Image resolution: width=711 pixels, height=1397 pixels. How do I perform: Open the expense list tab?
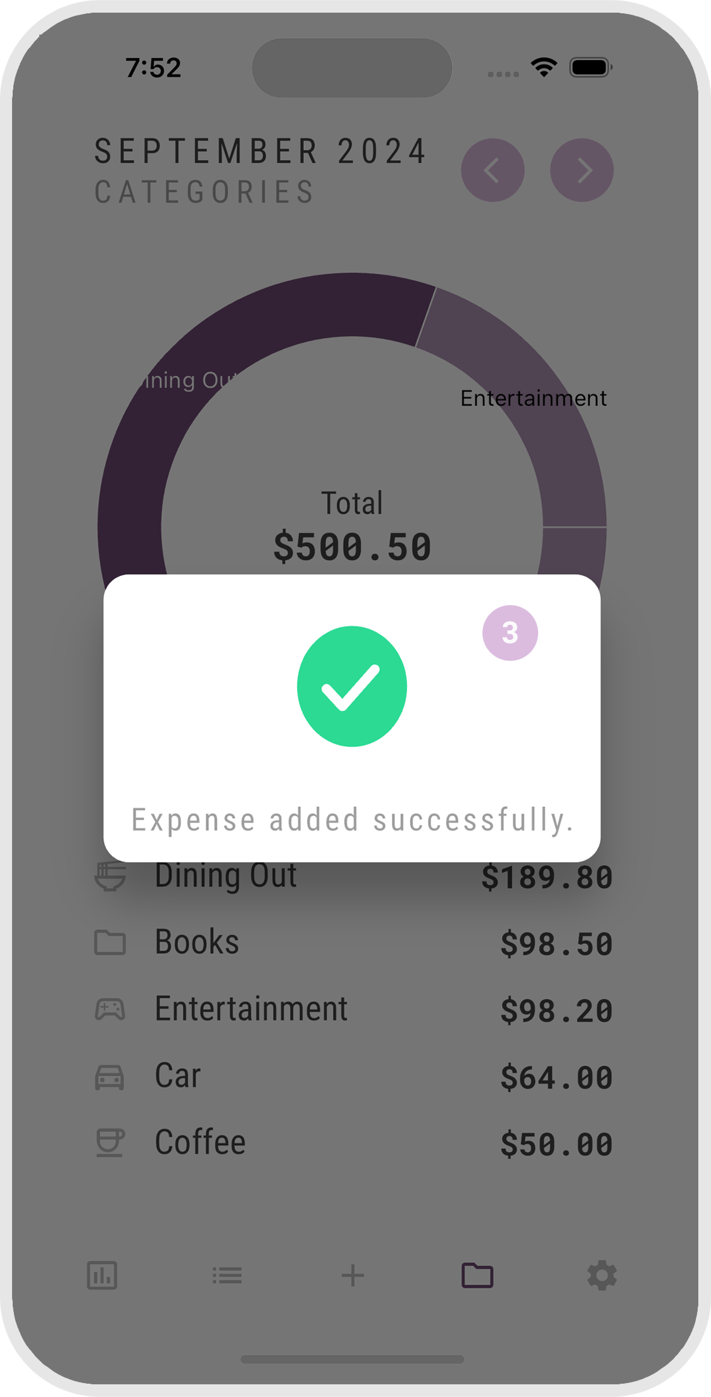pos(227,1275)
